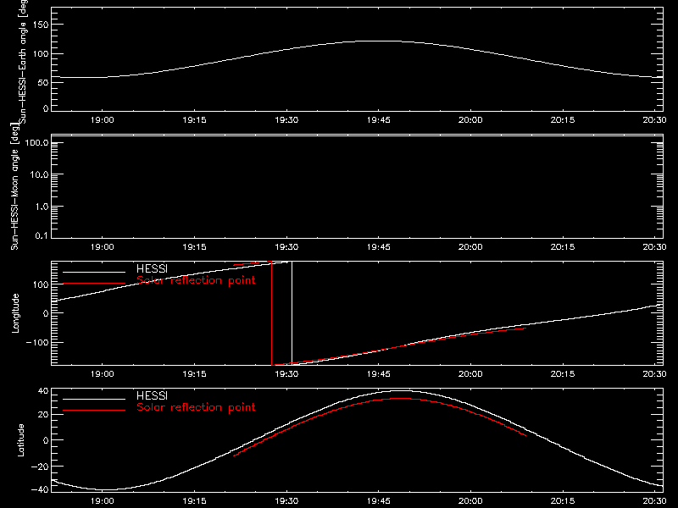
Task: Click the 100.0 tick on Moon angle axis
Action: (36, 143)
